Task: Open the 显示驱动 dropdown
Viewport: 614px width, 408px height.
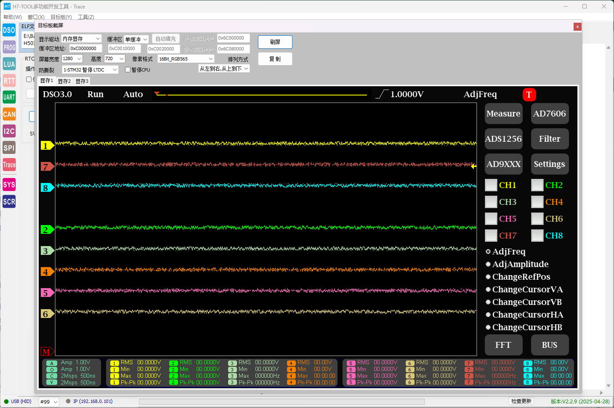Action: [81, 39]
